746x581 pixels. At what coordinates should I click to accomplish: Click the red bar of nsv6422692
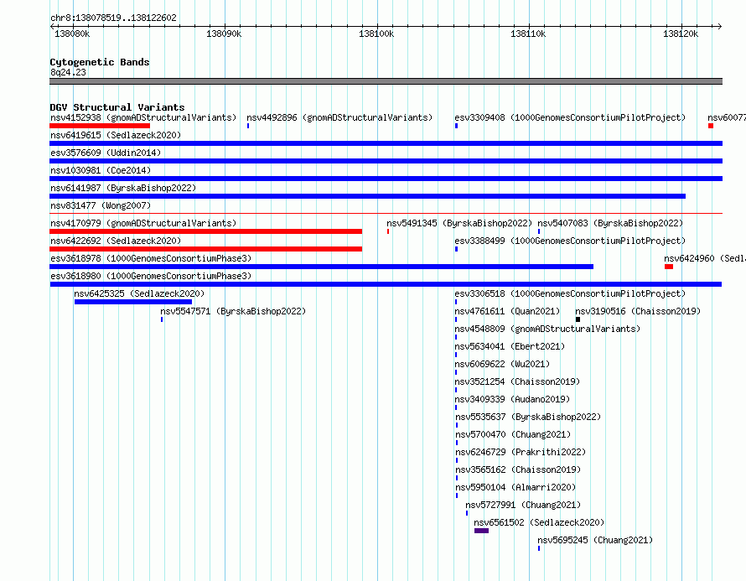[205, 249]
